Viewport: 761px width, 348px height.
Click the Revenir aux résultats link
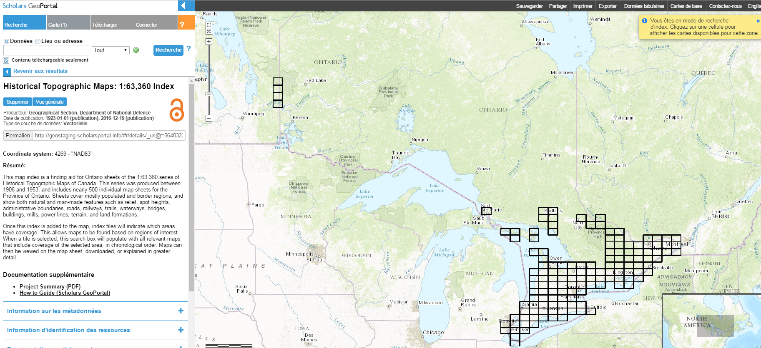[40, 71]
